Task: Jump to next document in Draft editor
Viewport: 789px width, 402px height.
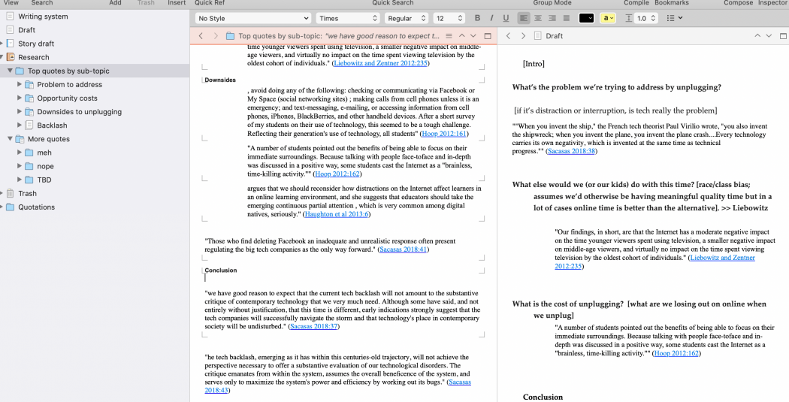Action: (769, 36)
